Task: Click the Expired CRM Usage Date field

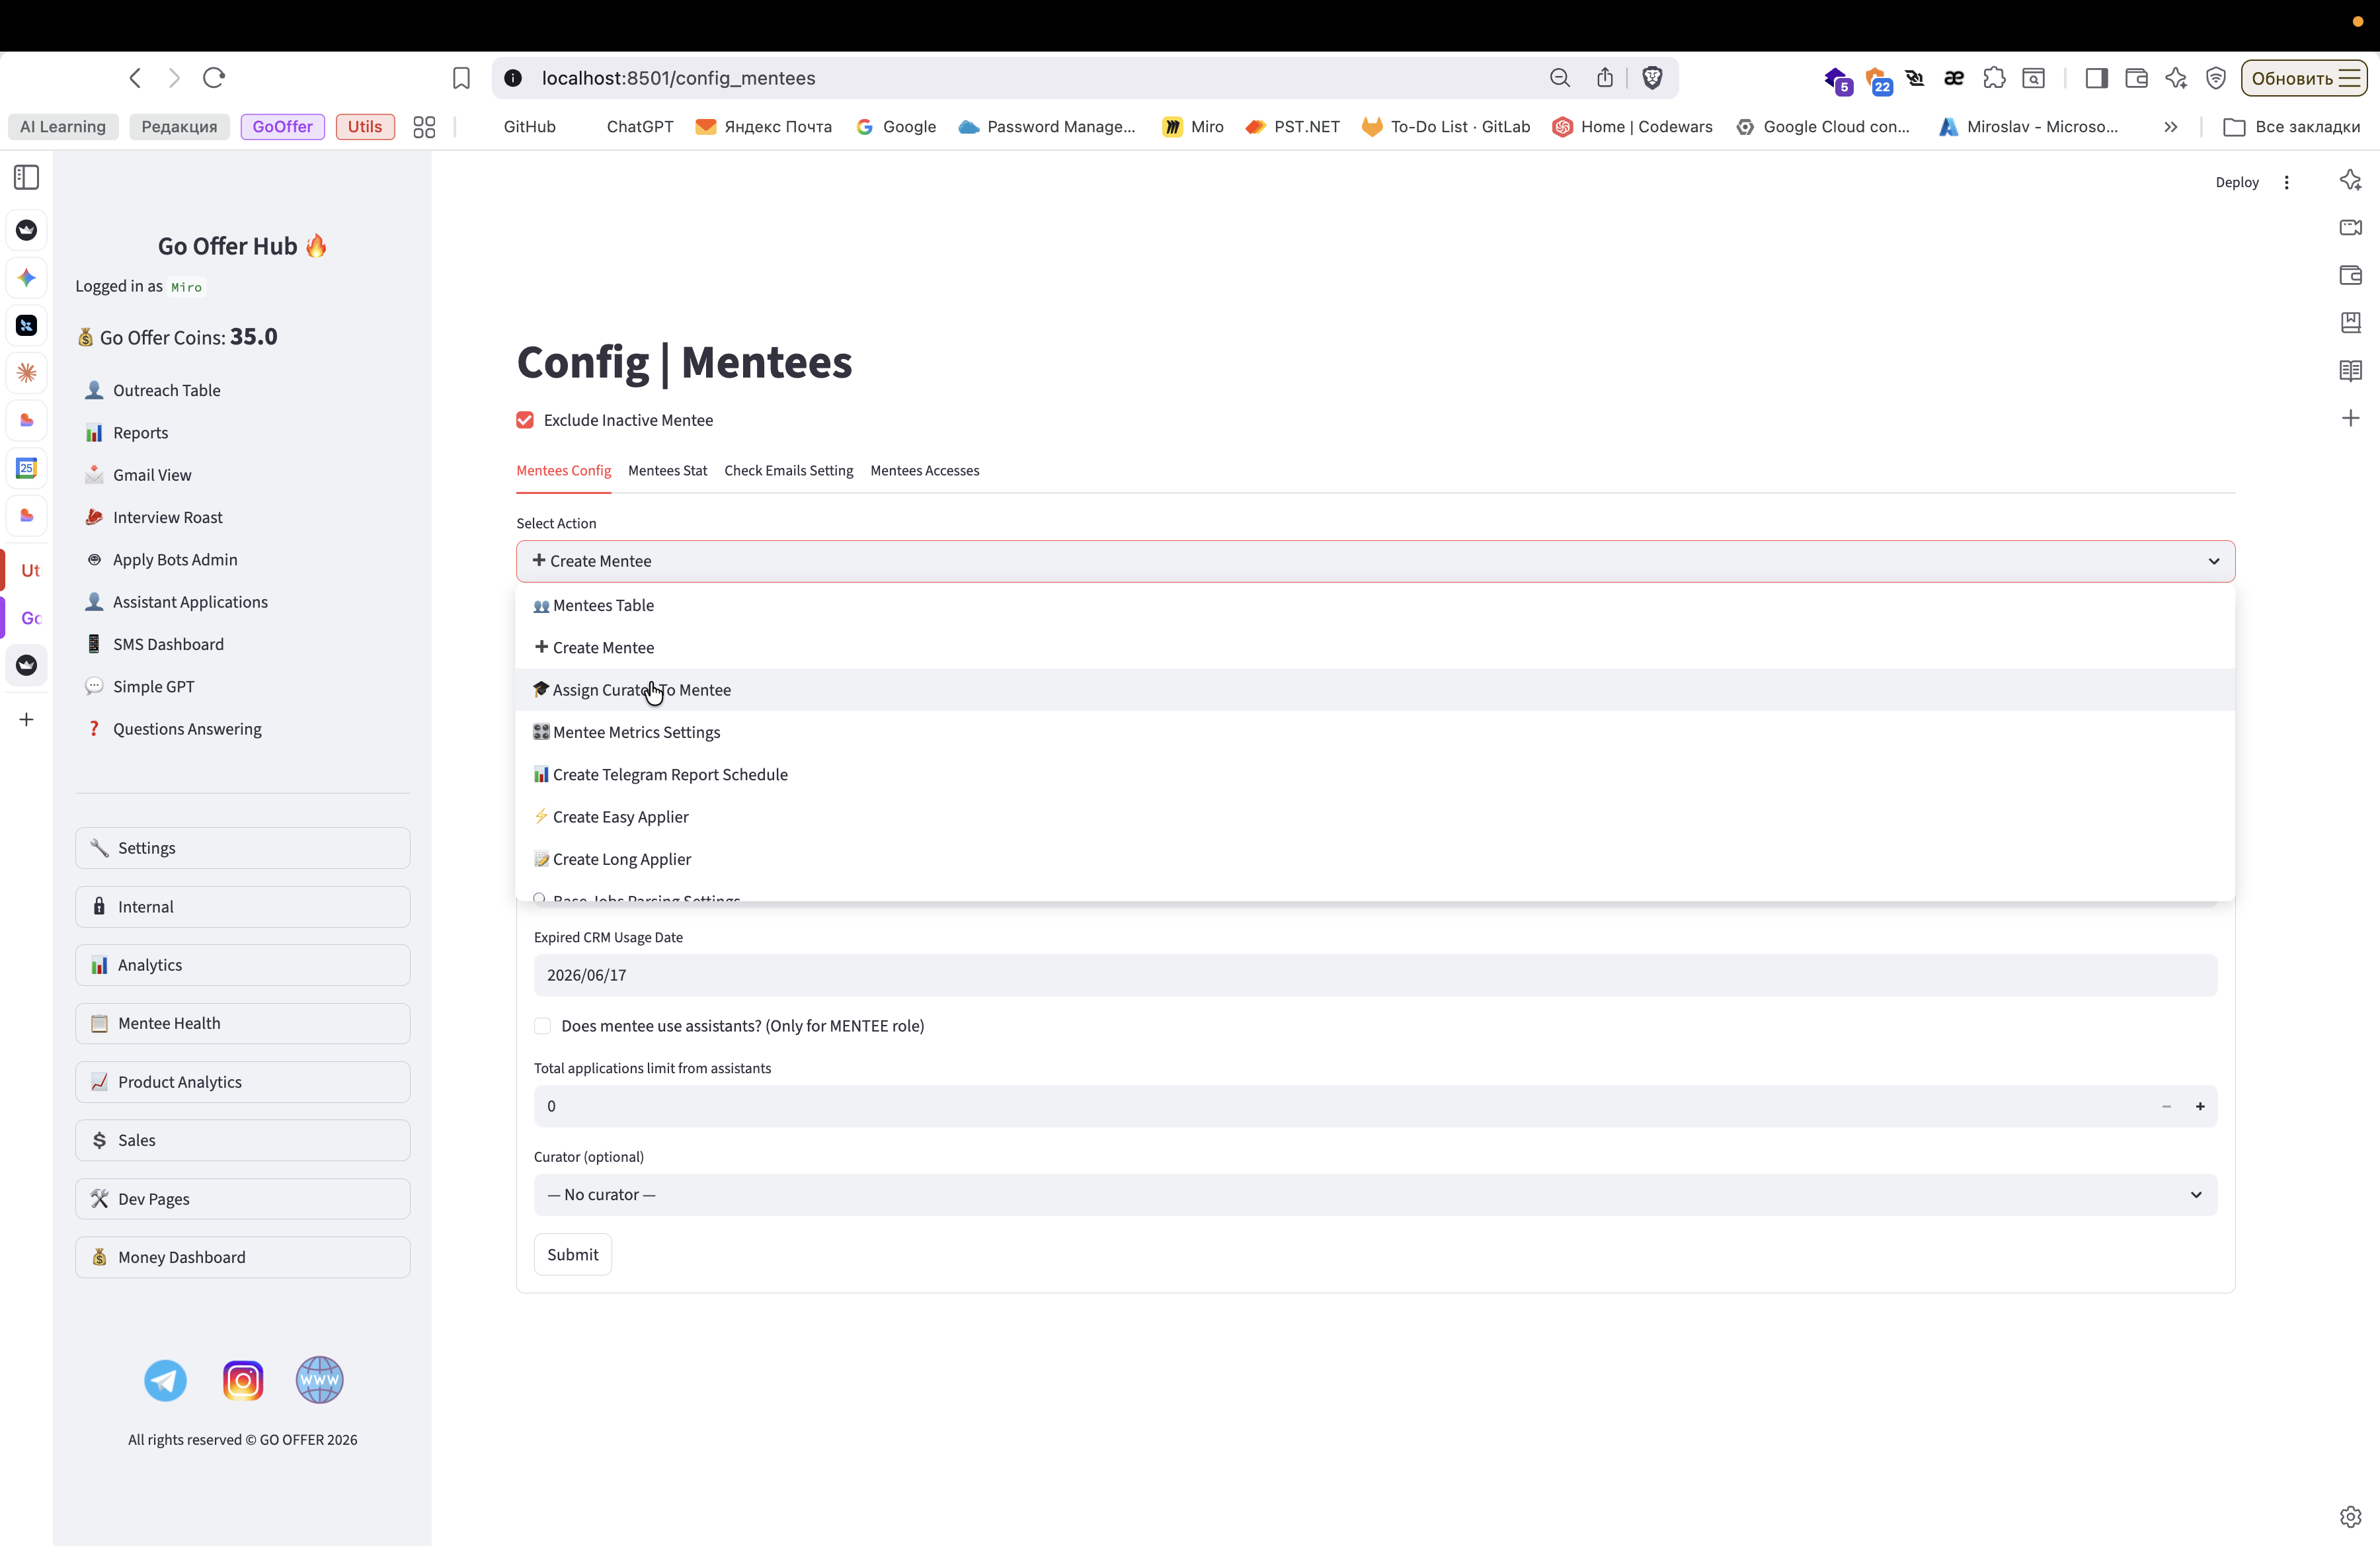Action: [x=1374, y=975]
